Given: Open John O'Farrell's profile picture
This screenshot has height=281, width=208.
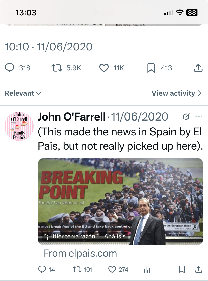Looking at the screenshot, I should pos(19,126).
